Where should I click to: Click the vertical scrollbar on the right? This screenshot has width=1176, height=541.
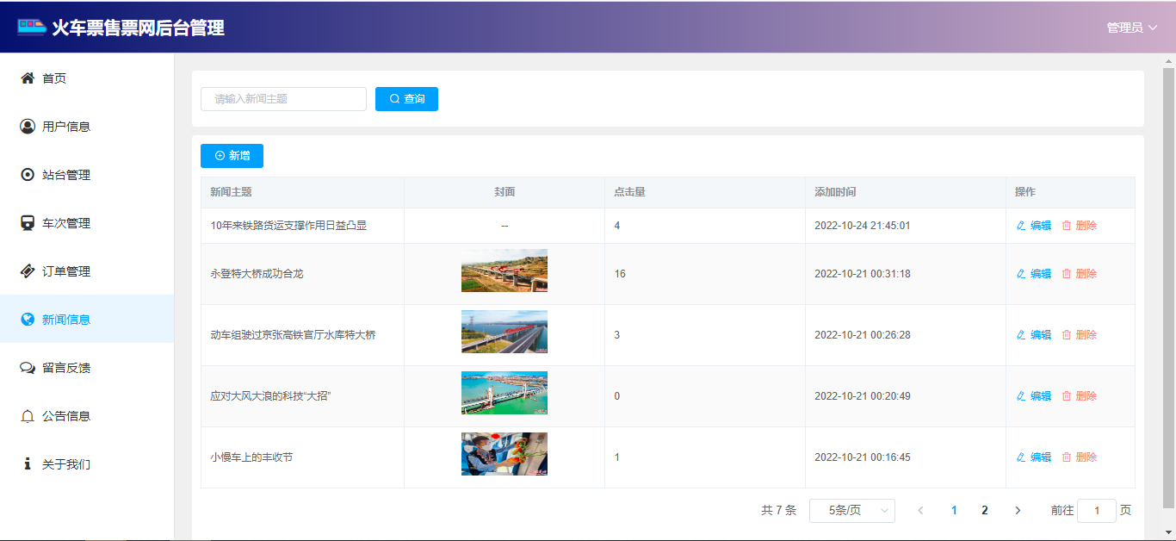(x=1168, y=284)
